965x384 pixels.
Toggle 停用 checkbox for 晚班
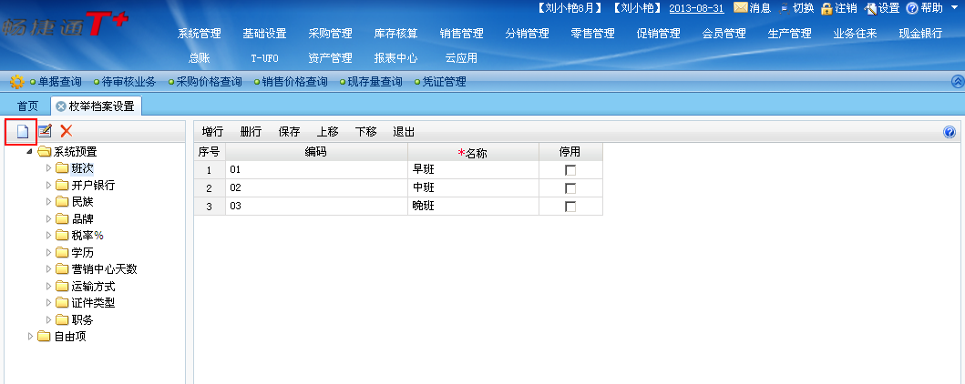pos(570,207)
